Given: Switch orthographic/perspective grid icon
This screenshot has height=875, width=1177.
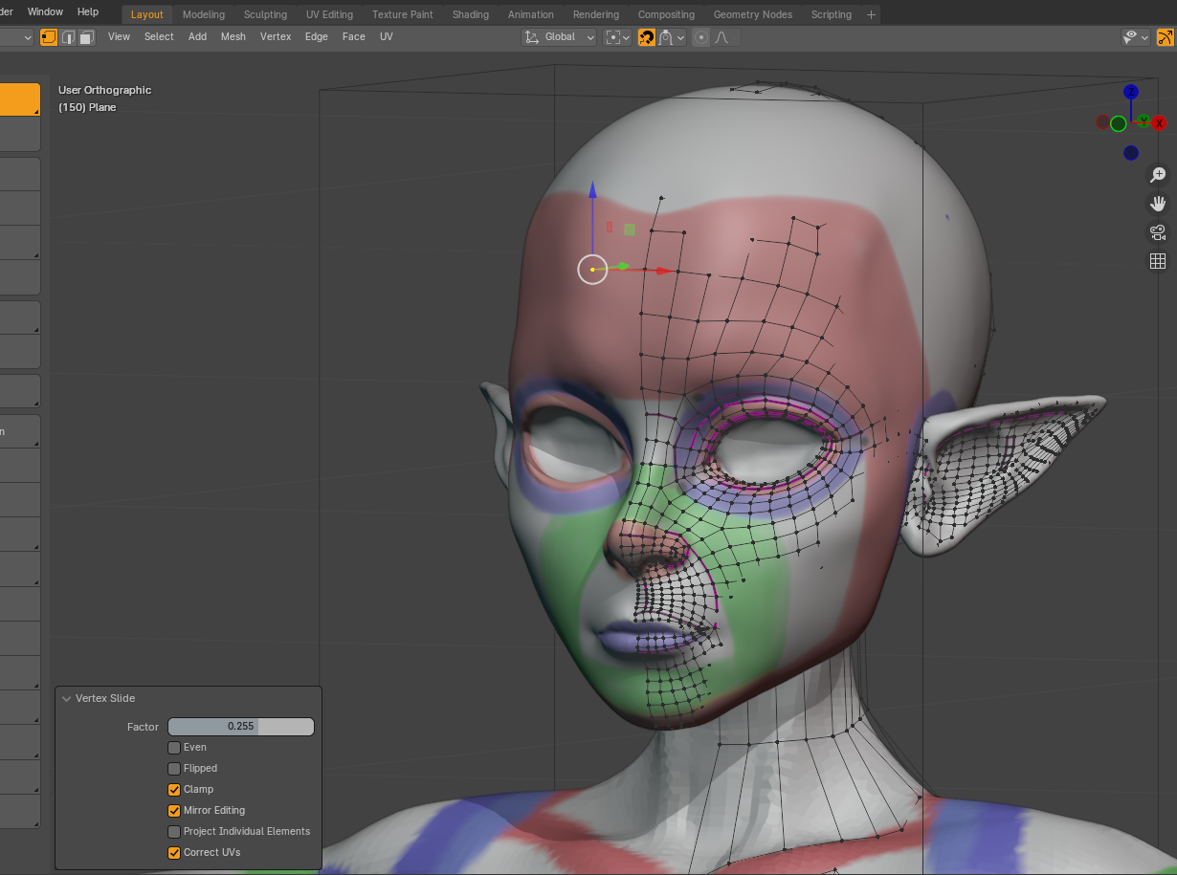Looking at the screenshot, I should (x=1158, y=261).
